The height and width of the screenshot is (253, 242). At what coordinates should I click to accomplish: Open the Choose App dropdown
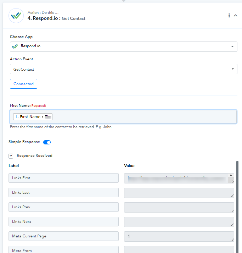tap(124, 46)
